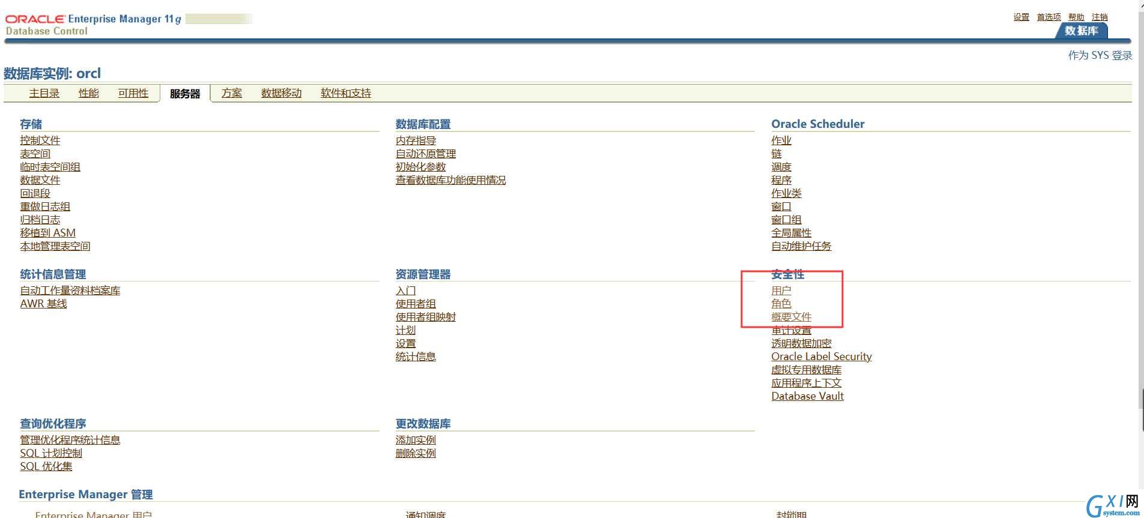The height and width of the screenshot is (518, 1144).
Task: Open the 内存指导 link
Action: click(x=416, y=140)
